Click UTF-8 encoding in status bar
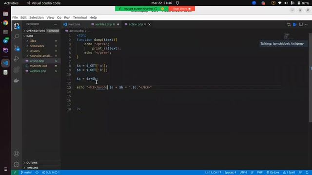The image size is (312, 175). [243, 173]
